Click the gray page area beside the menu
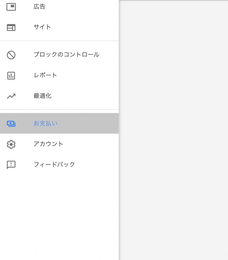The height and width of the screenshot is (260, 228). 174,130
